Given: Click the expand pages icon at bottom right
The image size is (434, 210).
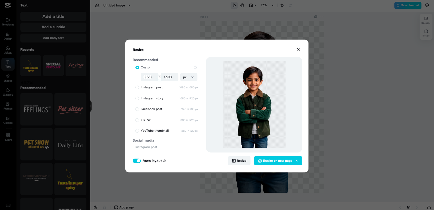Looking at the screenshot, I should (x=429, y=207).
